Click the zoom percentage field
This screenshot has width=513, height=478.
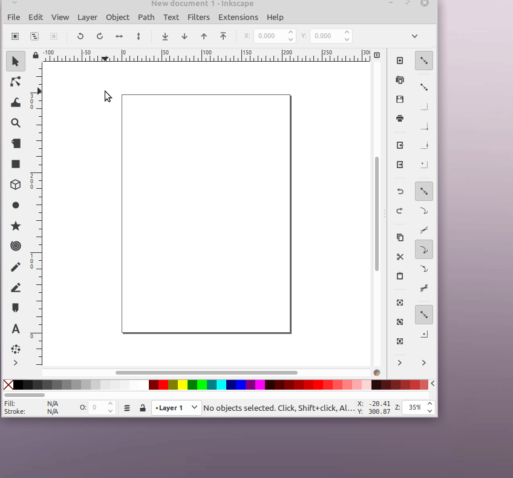[414, 408]
